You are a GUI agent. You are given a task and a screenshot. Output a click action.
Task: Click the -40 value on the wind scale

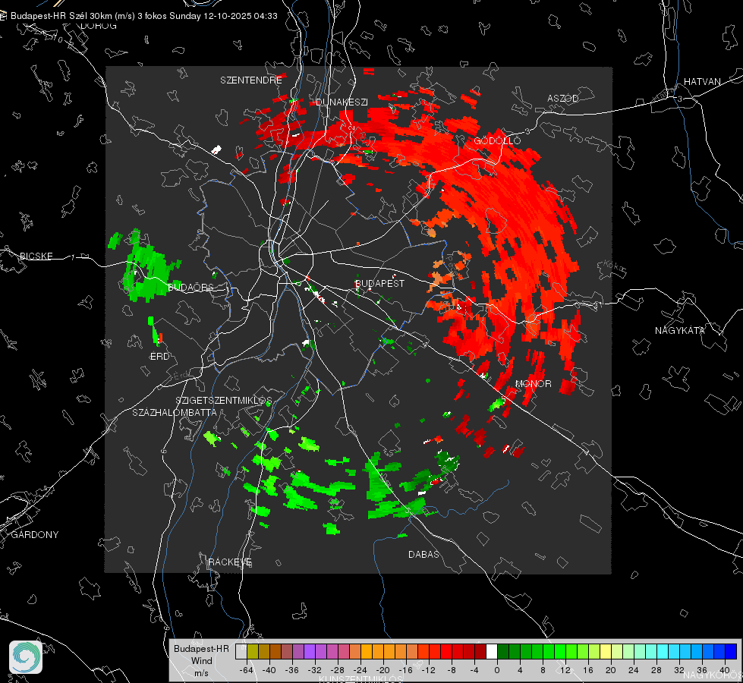269,670
